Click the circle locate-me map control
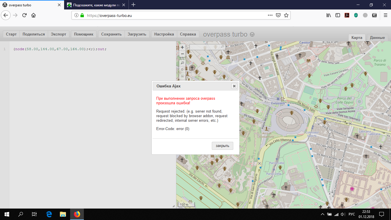The image size is (391, 220). point(182,70)
